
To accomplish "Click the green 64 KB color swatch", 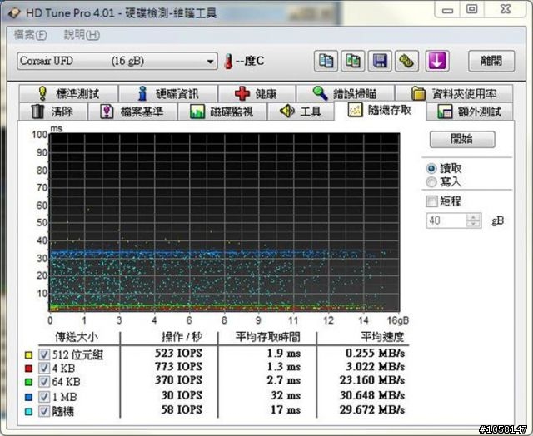I will pyautogui.click(x=28, y=383).
